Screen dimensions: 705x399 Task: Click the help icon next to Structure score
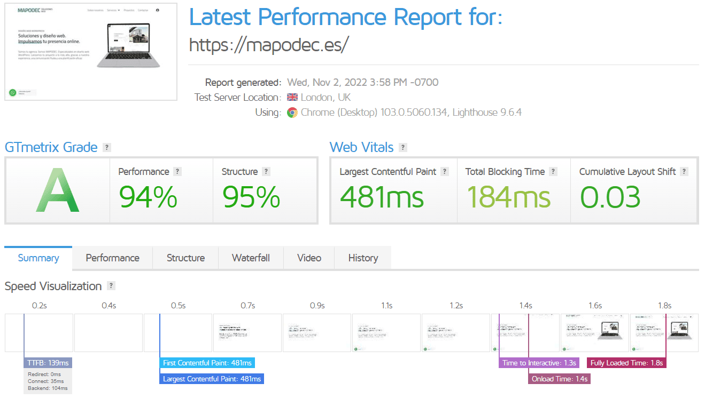coord(266,172)
